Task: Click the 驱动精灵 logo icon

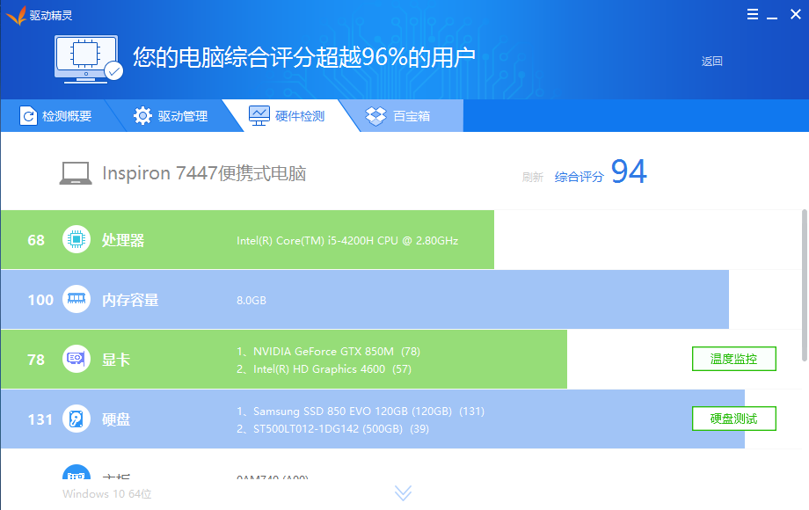Action: pos(15,15)
